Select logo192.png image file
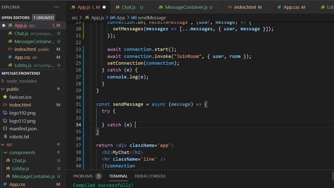Screen dimensions: 334x188 coord(33,113)
